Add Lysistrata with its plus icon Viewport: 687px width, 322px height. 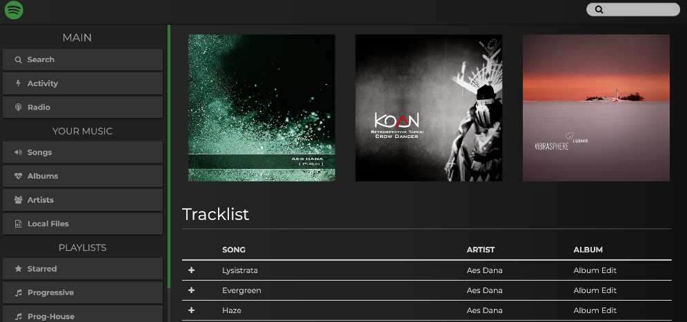(191, 270)
